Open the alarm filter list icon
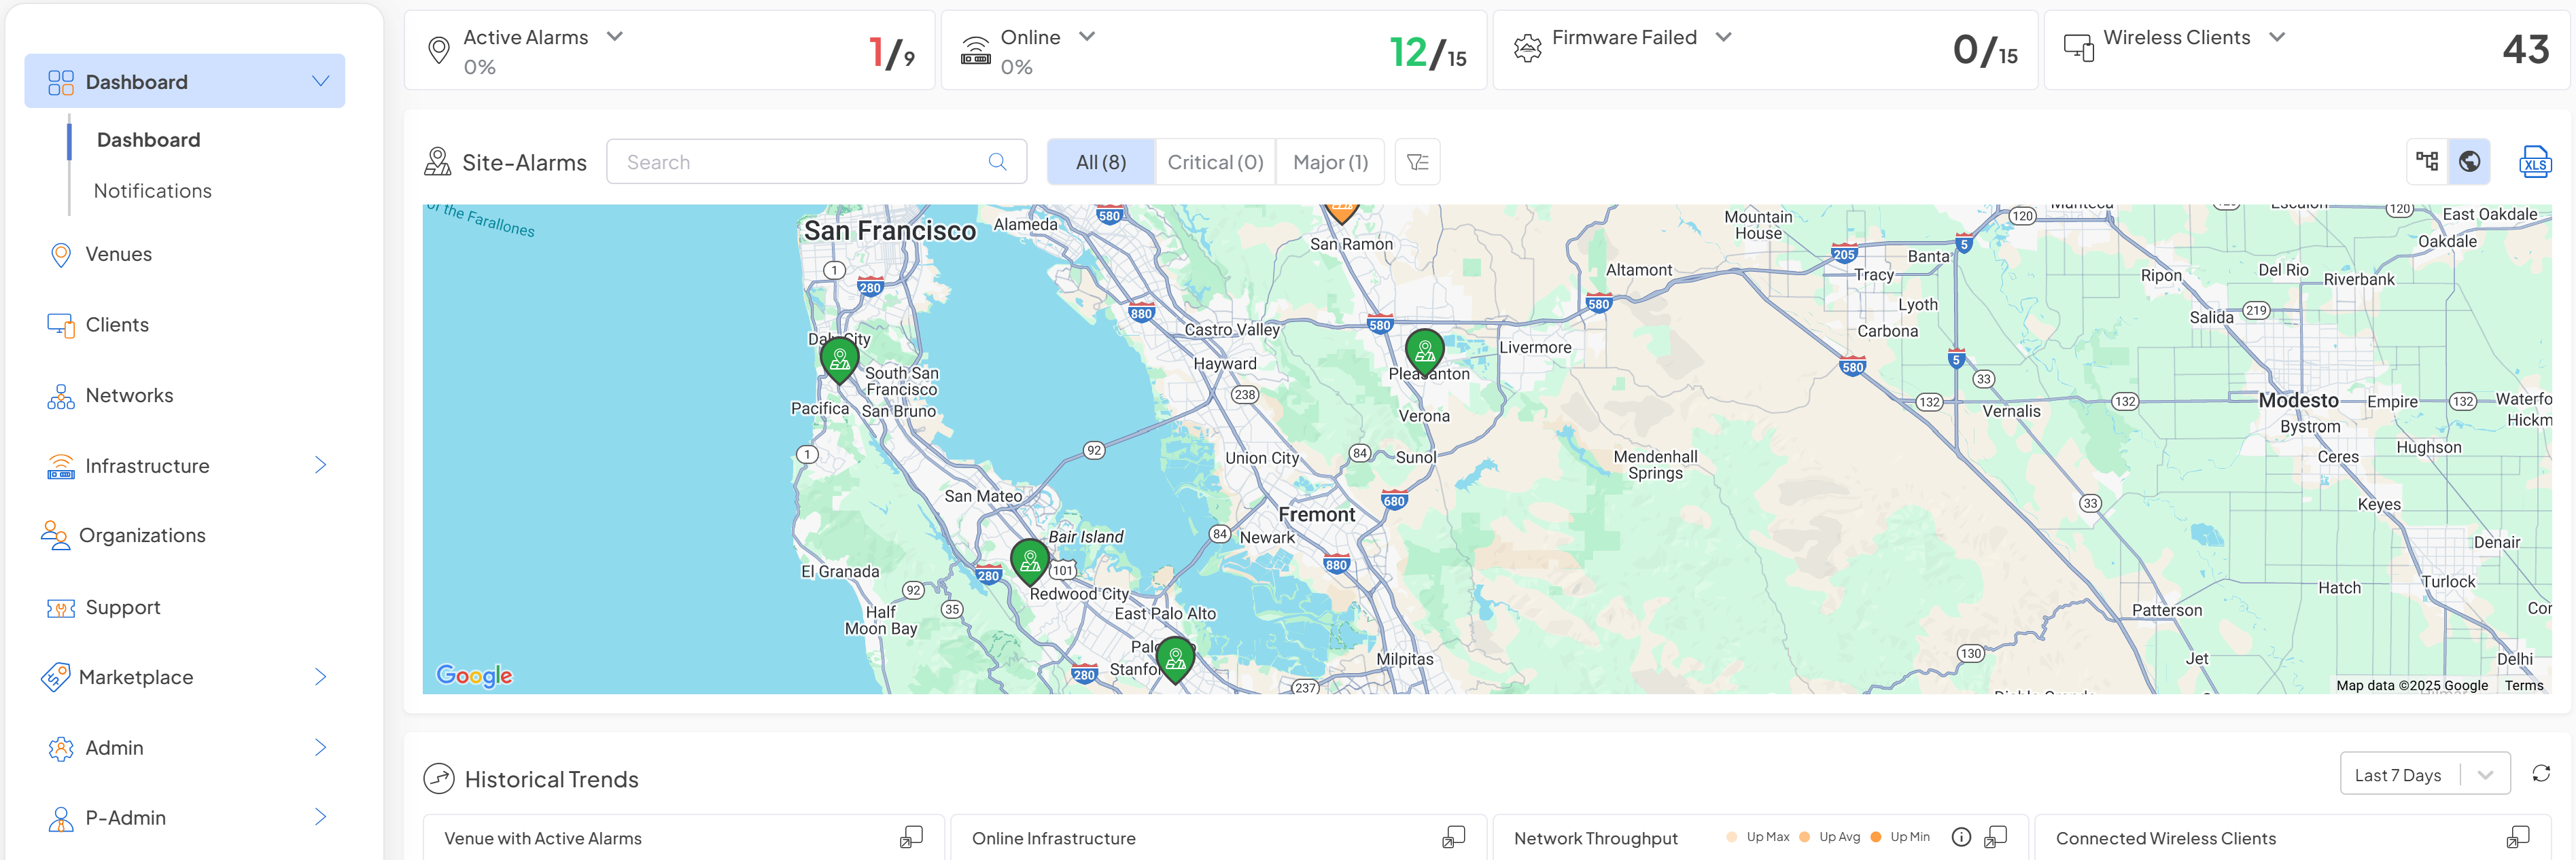This screenshot has width=2576, height=860. point(1417,162)
